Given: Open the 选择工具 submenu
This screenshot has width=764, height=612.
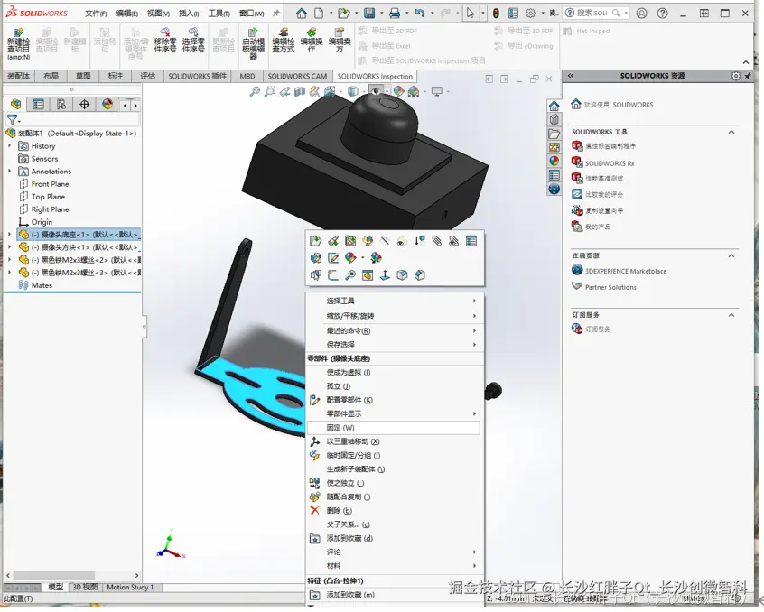Looking at the screenshot, I should [394, 301].
